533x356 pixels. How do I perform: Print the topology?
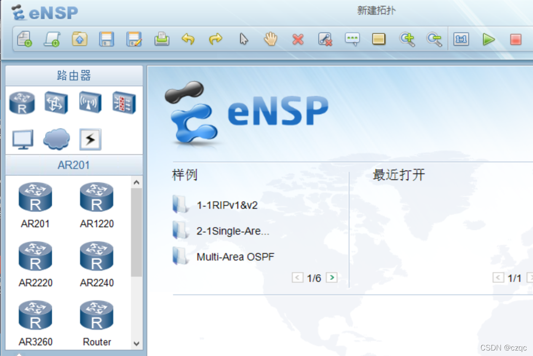tap(161, 39)
